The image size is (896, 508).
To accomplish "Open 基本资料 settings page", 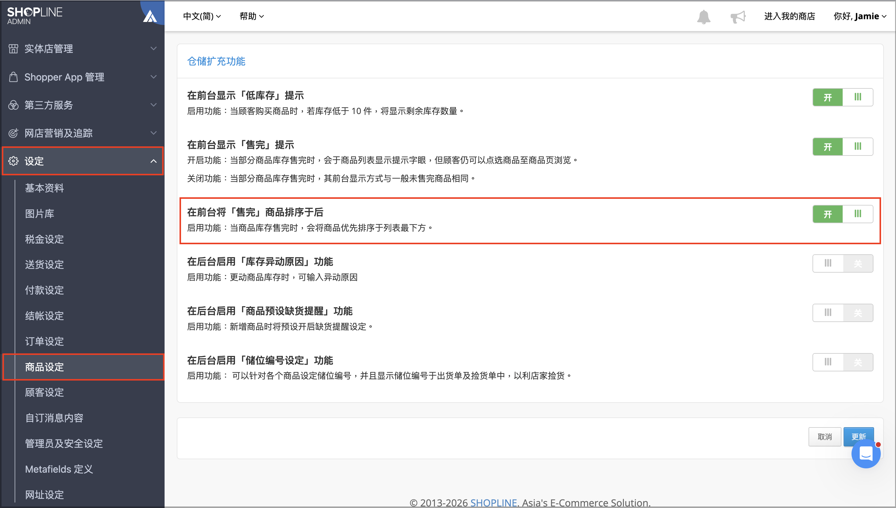I will pyautogui.click(x=44, y=188).
